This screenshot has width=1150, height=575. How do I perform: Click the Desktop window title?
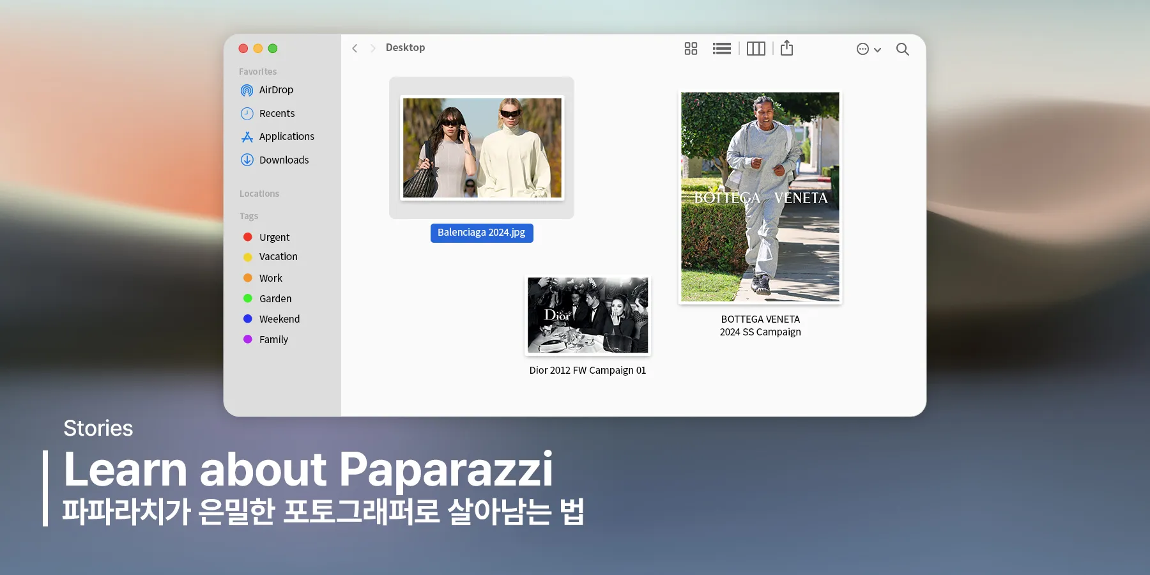(x=405, y=48)
